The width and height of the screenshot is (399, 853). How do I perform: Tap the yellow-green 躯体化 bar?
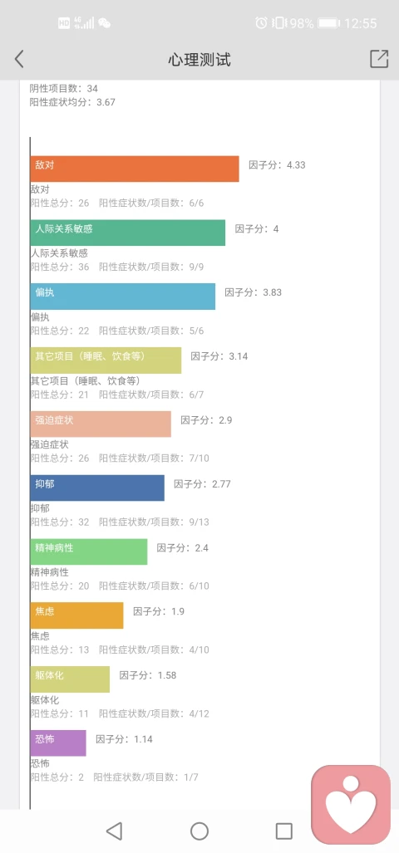point(70,679)
